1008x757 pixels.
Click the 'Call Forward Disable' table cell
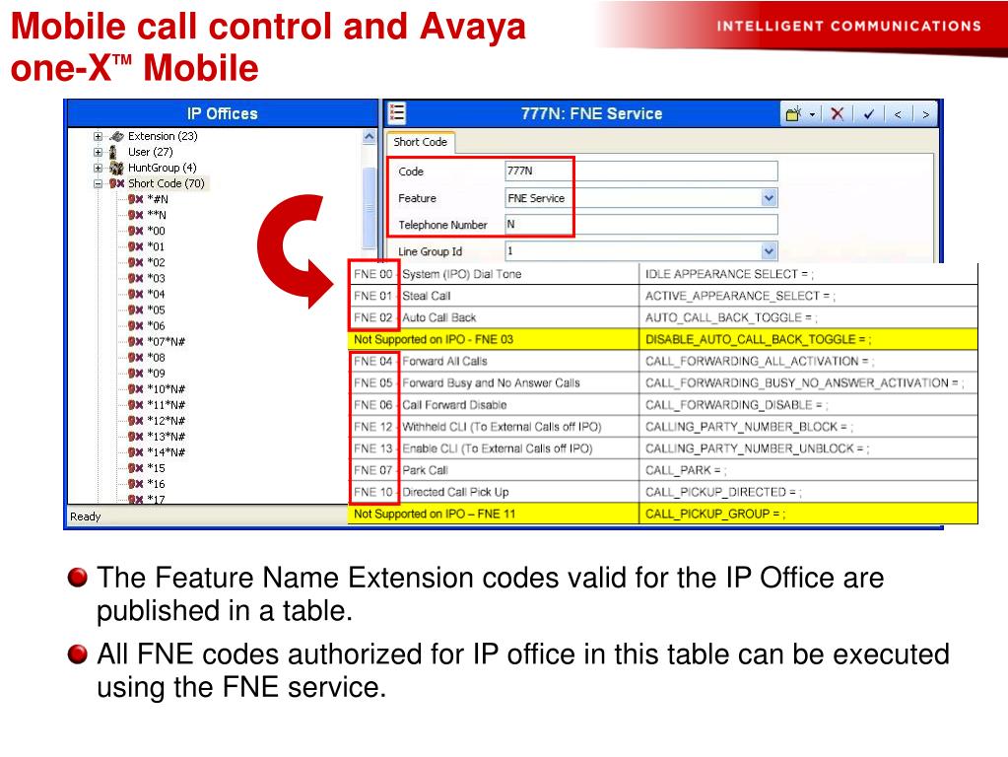coord(519,405)
